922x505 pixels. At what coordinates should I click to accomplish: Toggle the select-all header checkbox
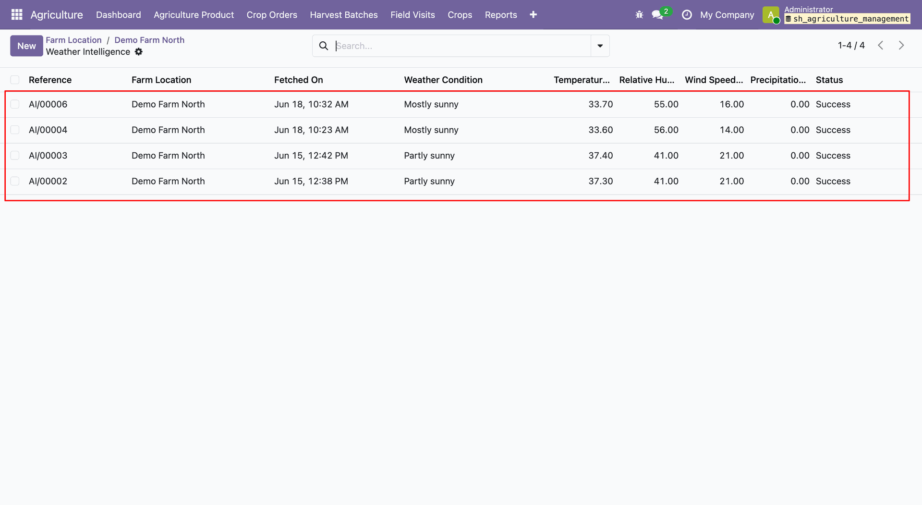coord(15,80)
